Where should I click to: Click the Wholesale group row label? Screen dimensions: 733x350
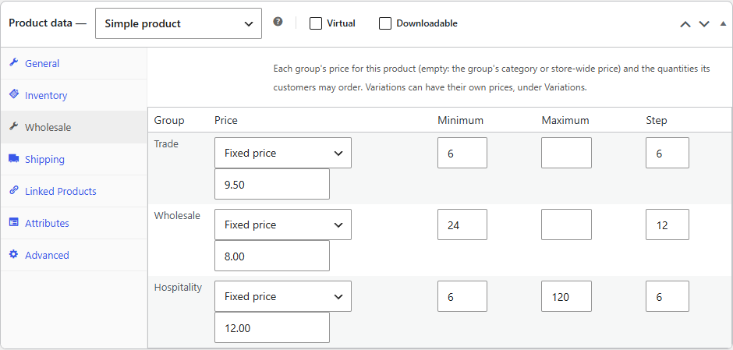(x=177, y=216)
